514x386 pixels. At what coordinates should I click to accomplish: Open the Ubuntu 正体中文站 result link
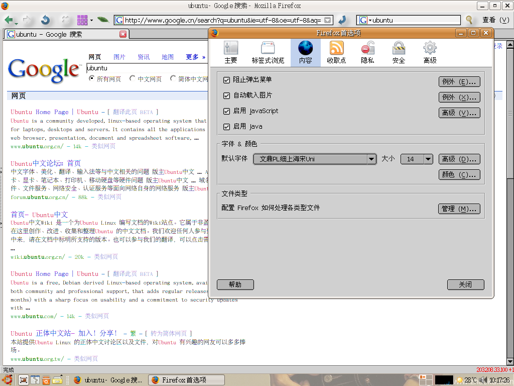(x=64, y=333)
